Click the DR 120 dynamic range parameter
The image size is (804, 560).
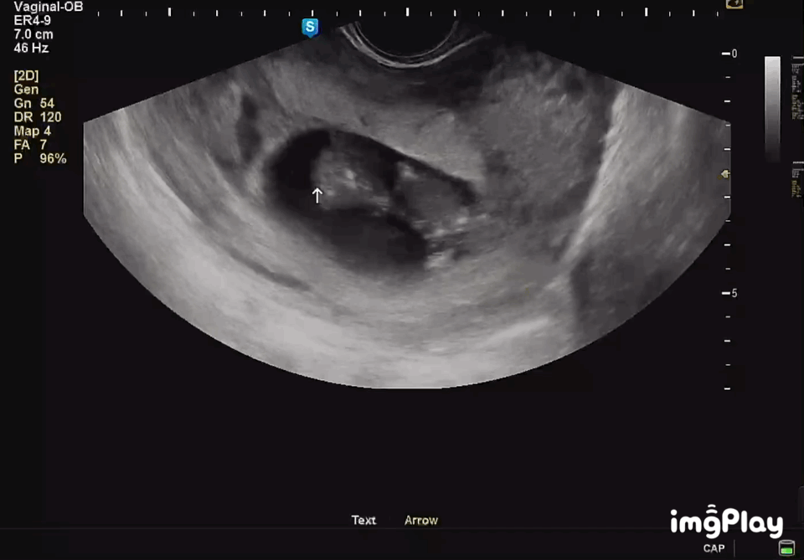[38, 117]
